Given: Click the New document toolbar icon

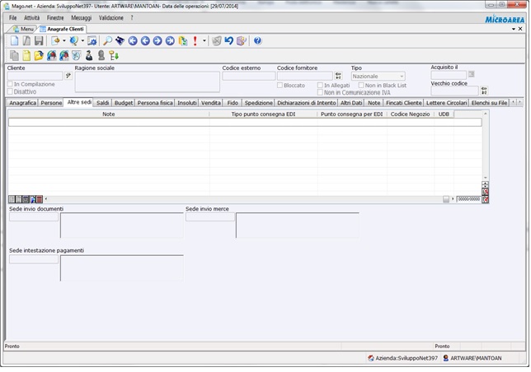Looking at the screenshot, I should point(14,40).
